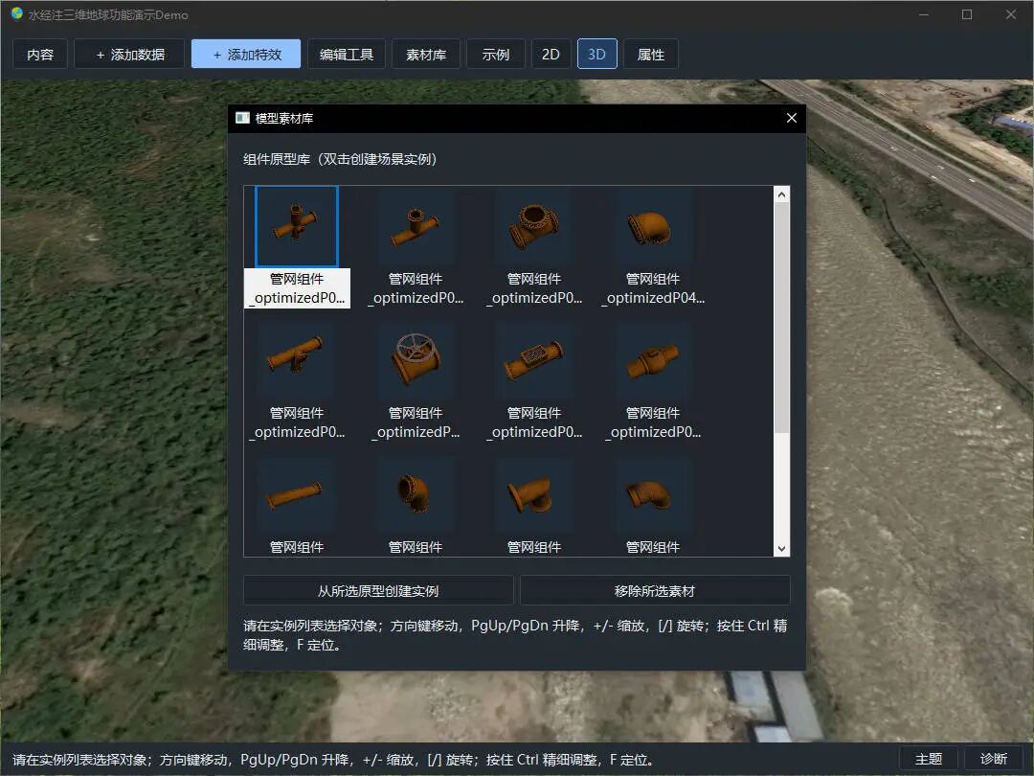Select the check valve pipe thumbnail

653,360
